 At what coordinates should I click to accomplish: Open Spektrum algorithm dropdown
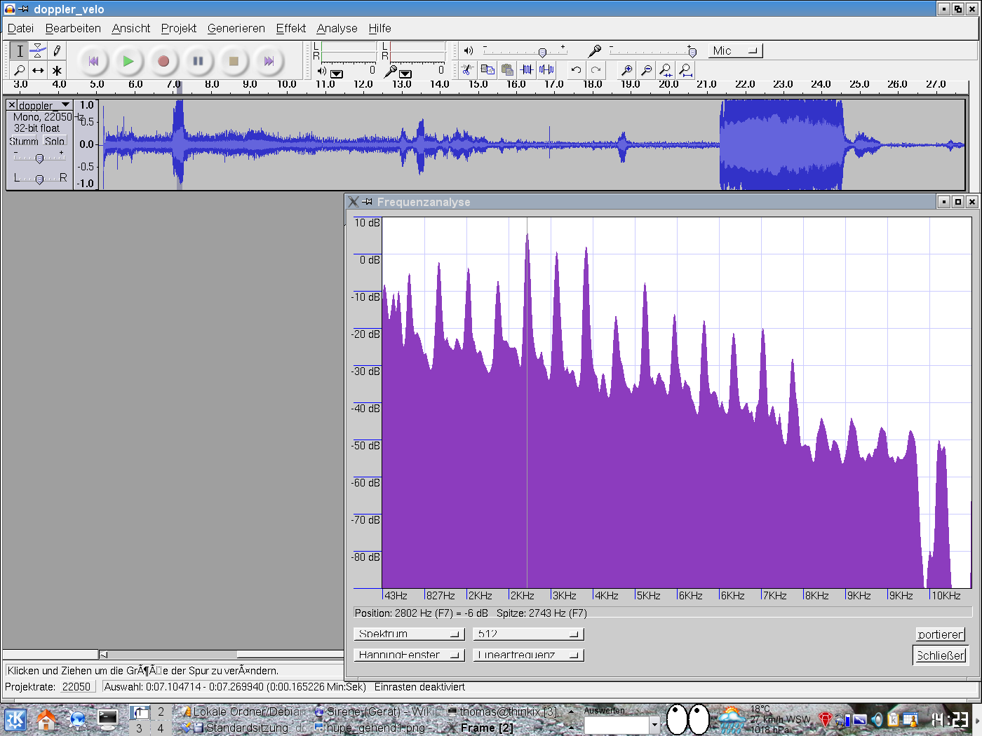[409, 634]
